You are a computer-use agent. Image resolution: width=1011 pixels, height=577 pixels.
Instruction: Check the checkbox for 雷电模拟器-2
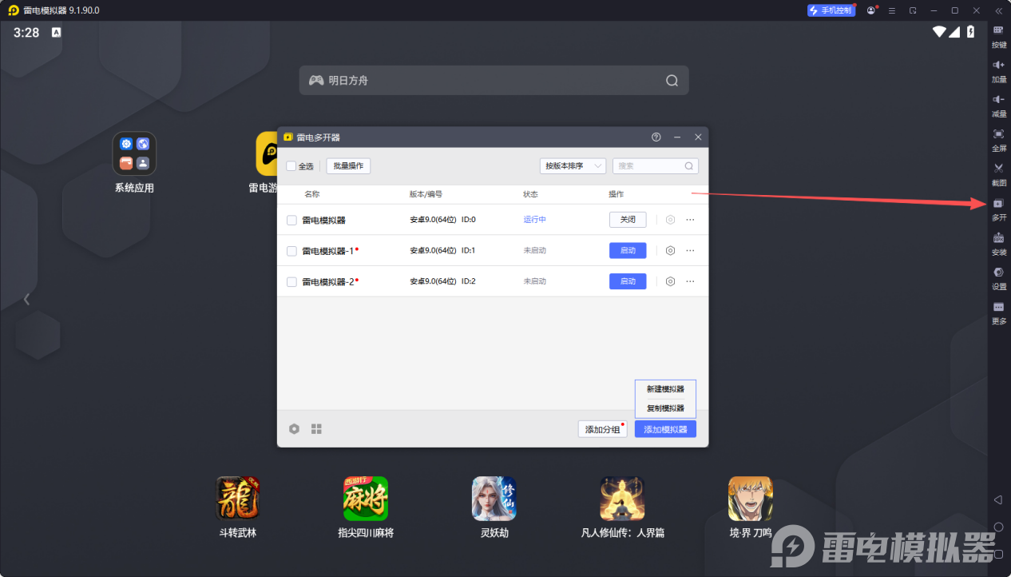(291, 282)
